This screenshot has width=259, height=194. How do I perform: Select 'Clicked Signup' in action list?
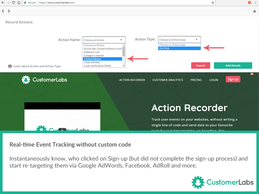click(x=102, y=59)
